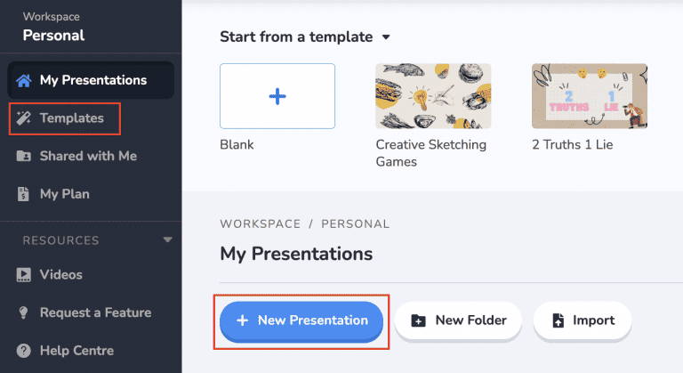Click the New Presentation button
This screenshot has height=373, width=683.
(301, 321)
